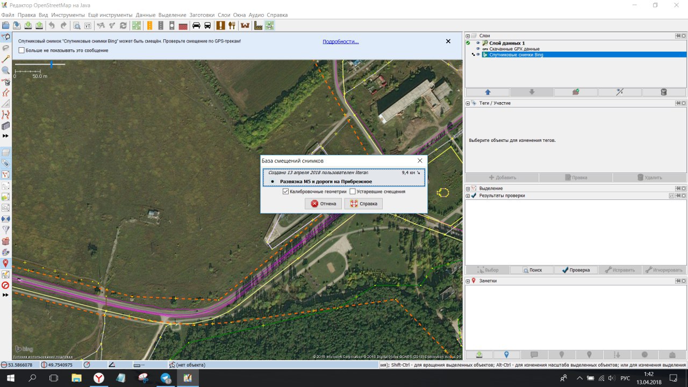Click the Open file toolbar icon
Image resolution: width=688 pixels, height=387 pixels.
5,25
